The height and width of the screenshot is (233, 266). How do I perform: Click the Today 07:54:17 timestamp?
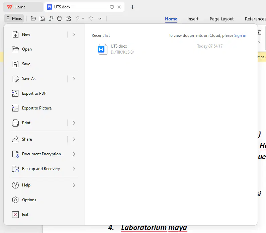(210, 46)
